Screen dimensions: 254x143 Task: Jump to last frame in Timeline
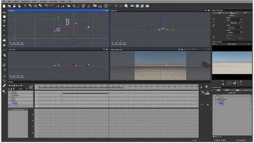pyautogui.click(x=21, y=85)
